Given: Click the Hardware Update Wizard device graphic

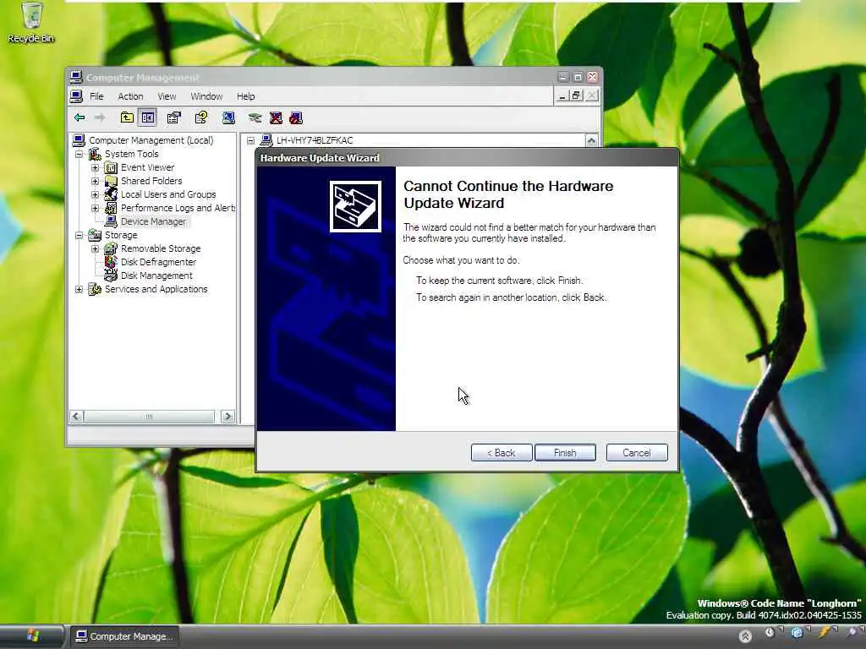Looking at the screenshot, I should (355, 206).
